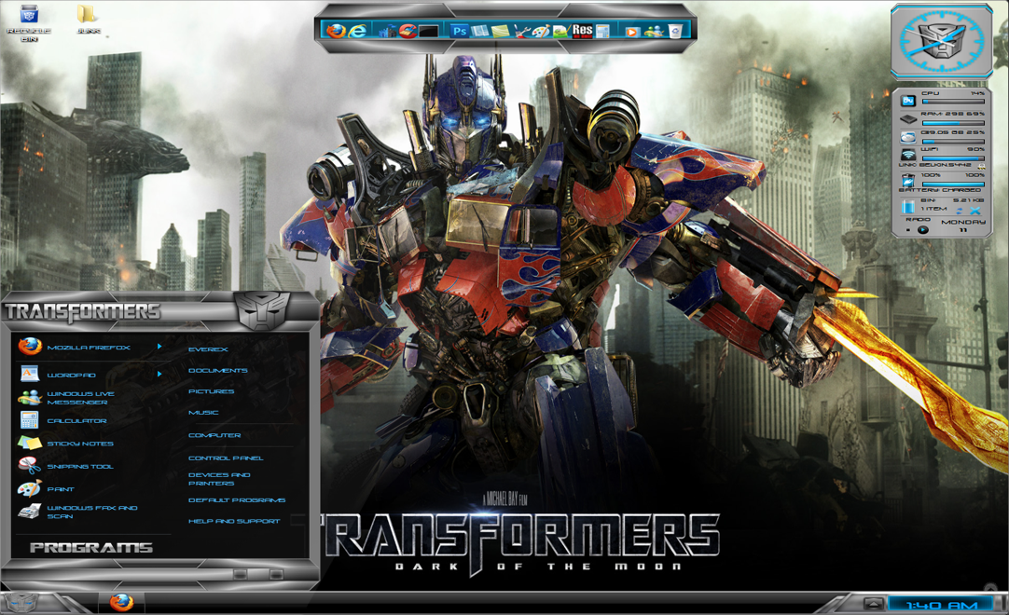Click the Autobot start button on taskbar
Screen dimensions: 1009x615
point(21,603)
